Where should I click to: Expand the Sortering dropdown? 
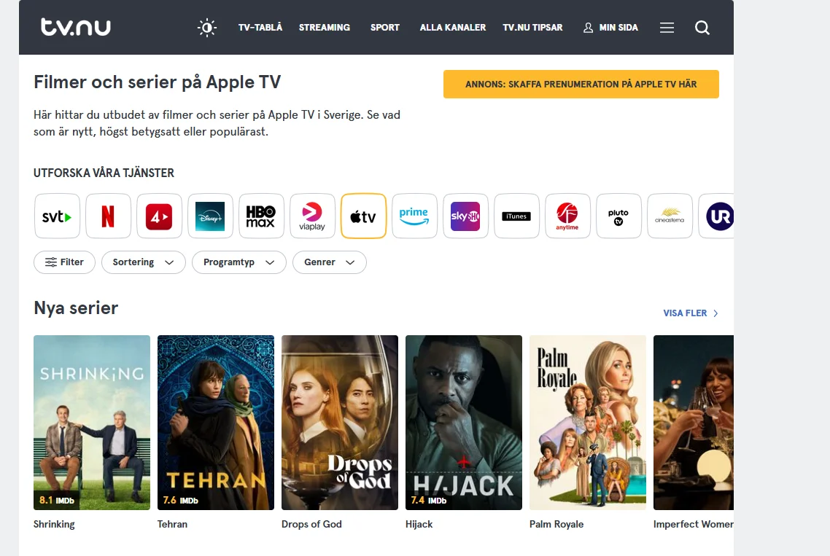click(144, 262)
